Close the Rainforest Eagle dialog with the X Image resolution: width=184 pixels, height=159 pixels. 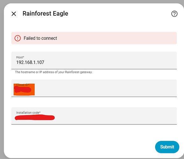(x=14, y=14)
